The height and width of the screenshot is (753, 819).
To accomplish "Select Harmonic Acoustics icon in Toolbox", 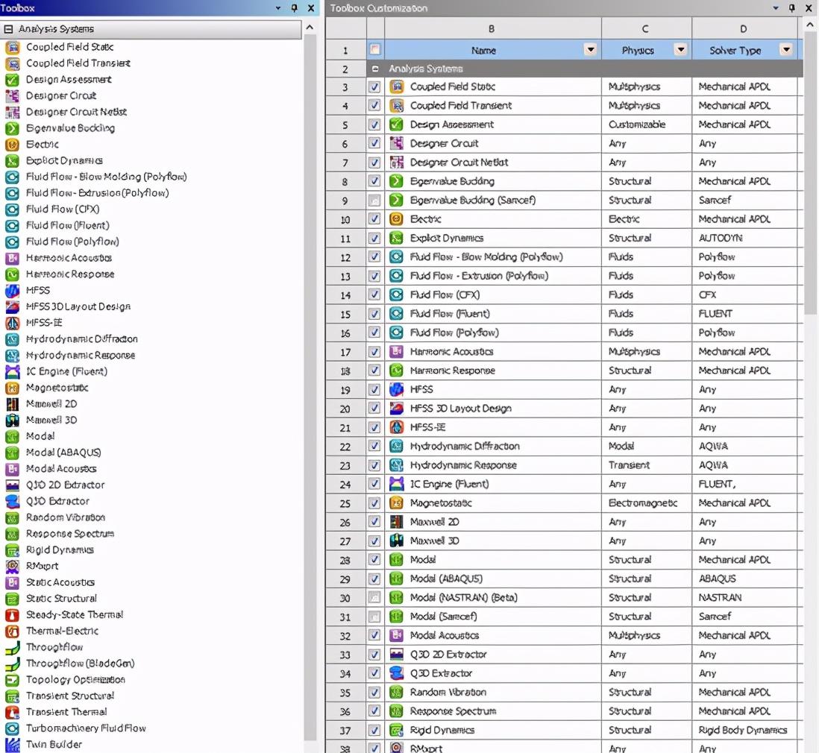I will coord(12,258).
